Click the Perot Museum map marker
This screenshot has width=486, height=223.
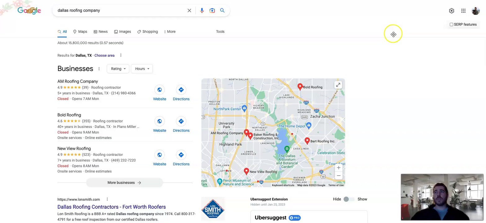220,181
